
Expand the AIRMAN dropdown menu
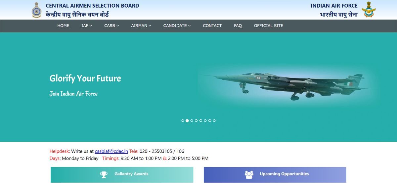pos(141,26)
